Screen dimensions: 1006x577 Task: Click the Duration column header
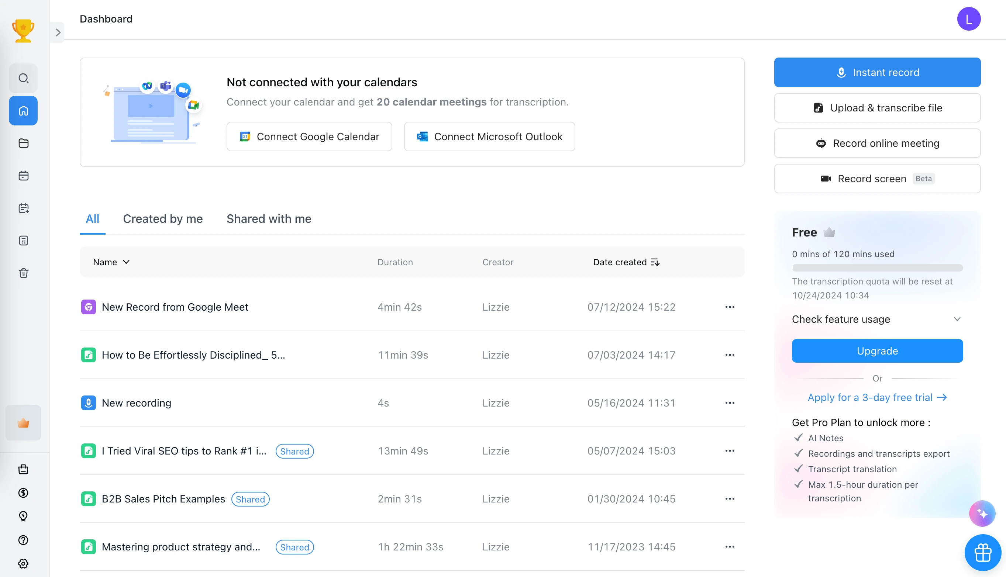tap(395, 262)
